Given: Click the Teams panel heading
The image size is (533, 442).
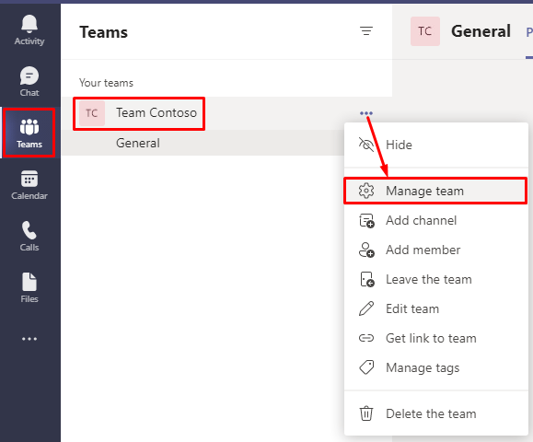Looking at the screenshot, I should point(104,32).
